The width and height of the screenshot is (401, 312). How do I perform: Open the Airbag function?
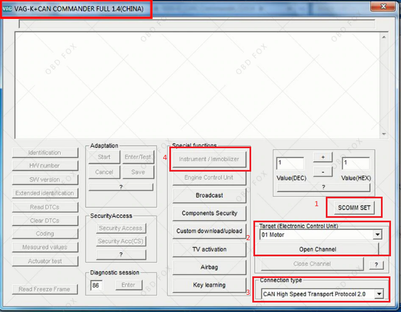[x=209, y=267]
